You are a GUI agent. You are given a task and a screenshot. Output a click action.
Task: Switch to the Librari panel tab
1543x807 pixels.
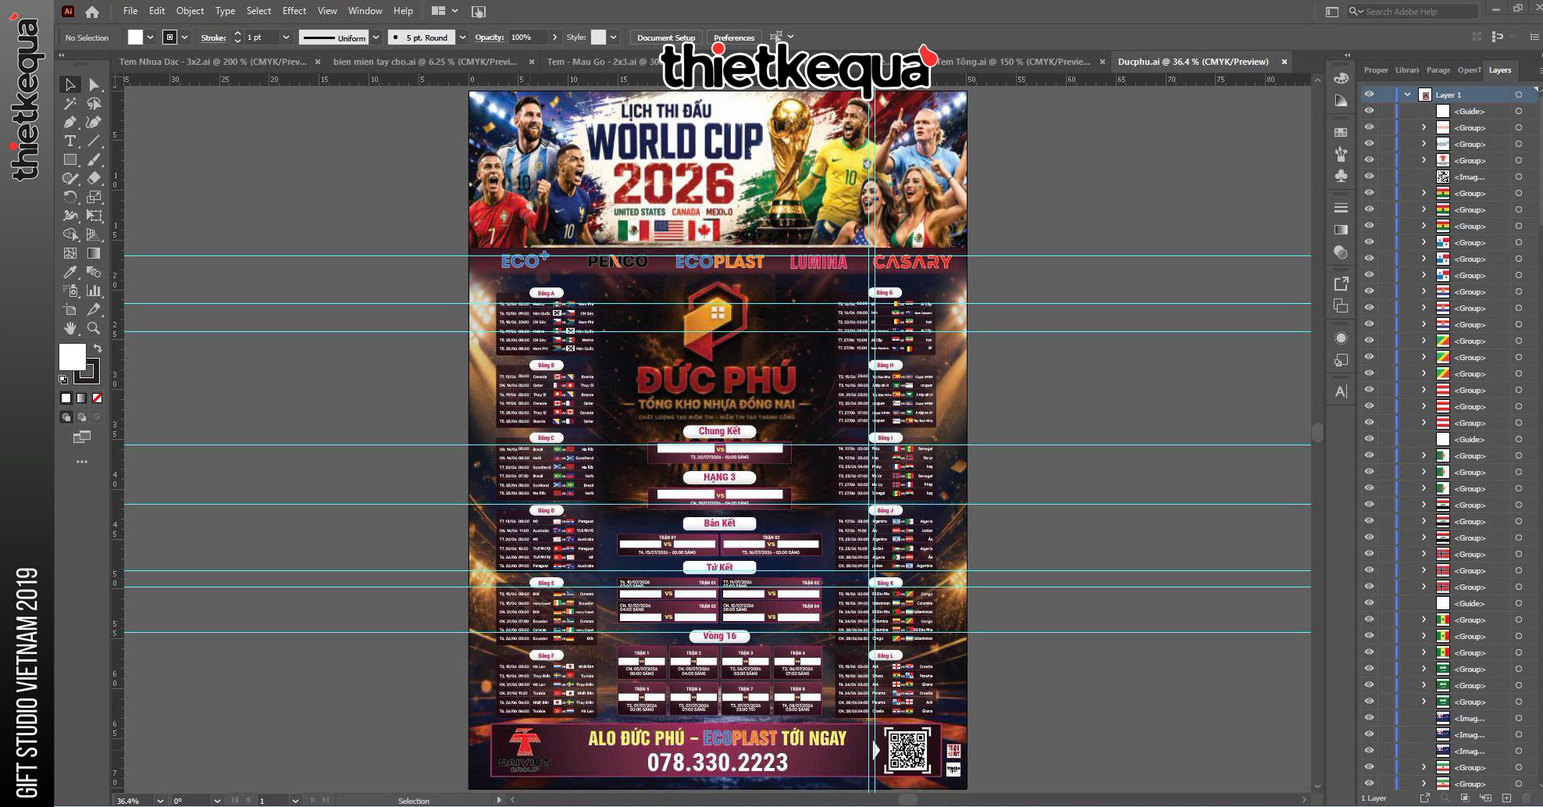(1407, 70)
